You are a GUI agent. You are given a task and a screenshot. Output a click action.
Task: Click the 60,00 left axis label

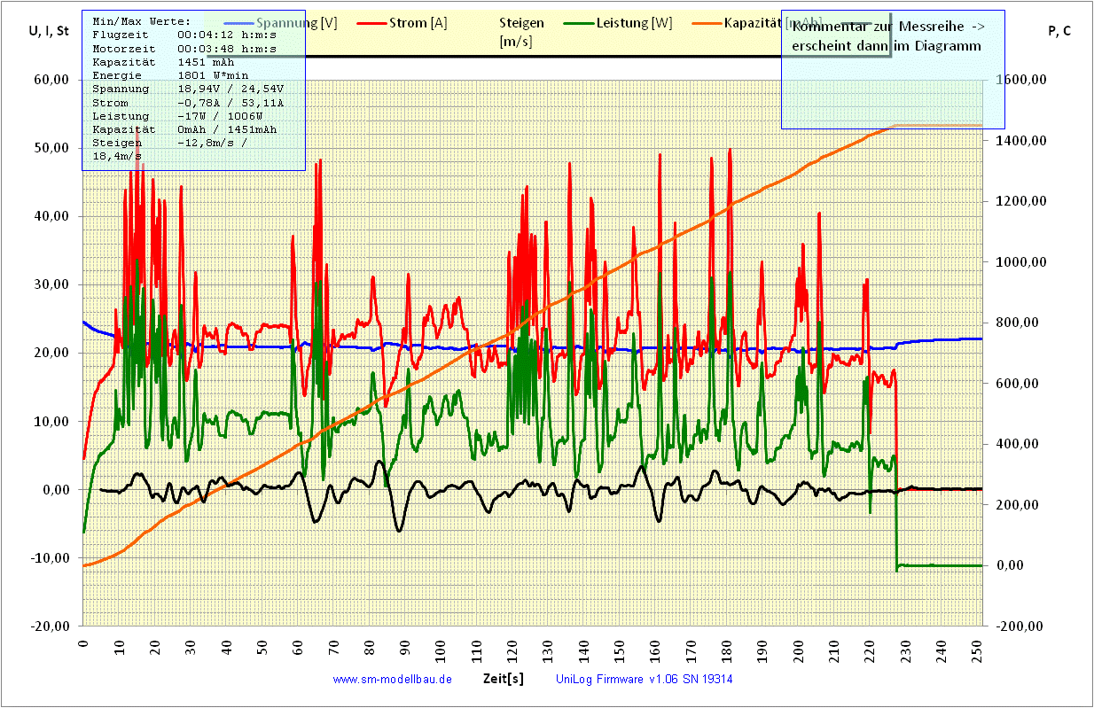coord(53,80)
